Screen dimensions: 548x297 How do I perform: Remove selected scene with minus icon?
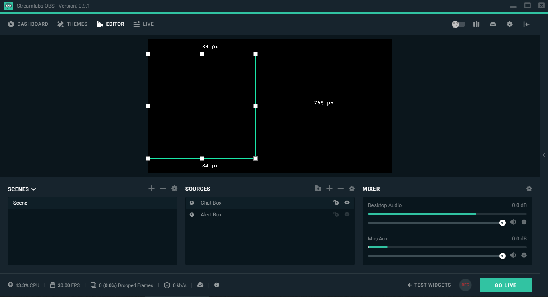pos(163,189)
